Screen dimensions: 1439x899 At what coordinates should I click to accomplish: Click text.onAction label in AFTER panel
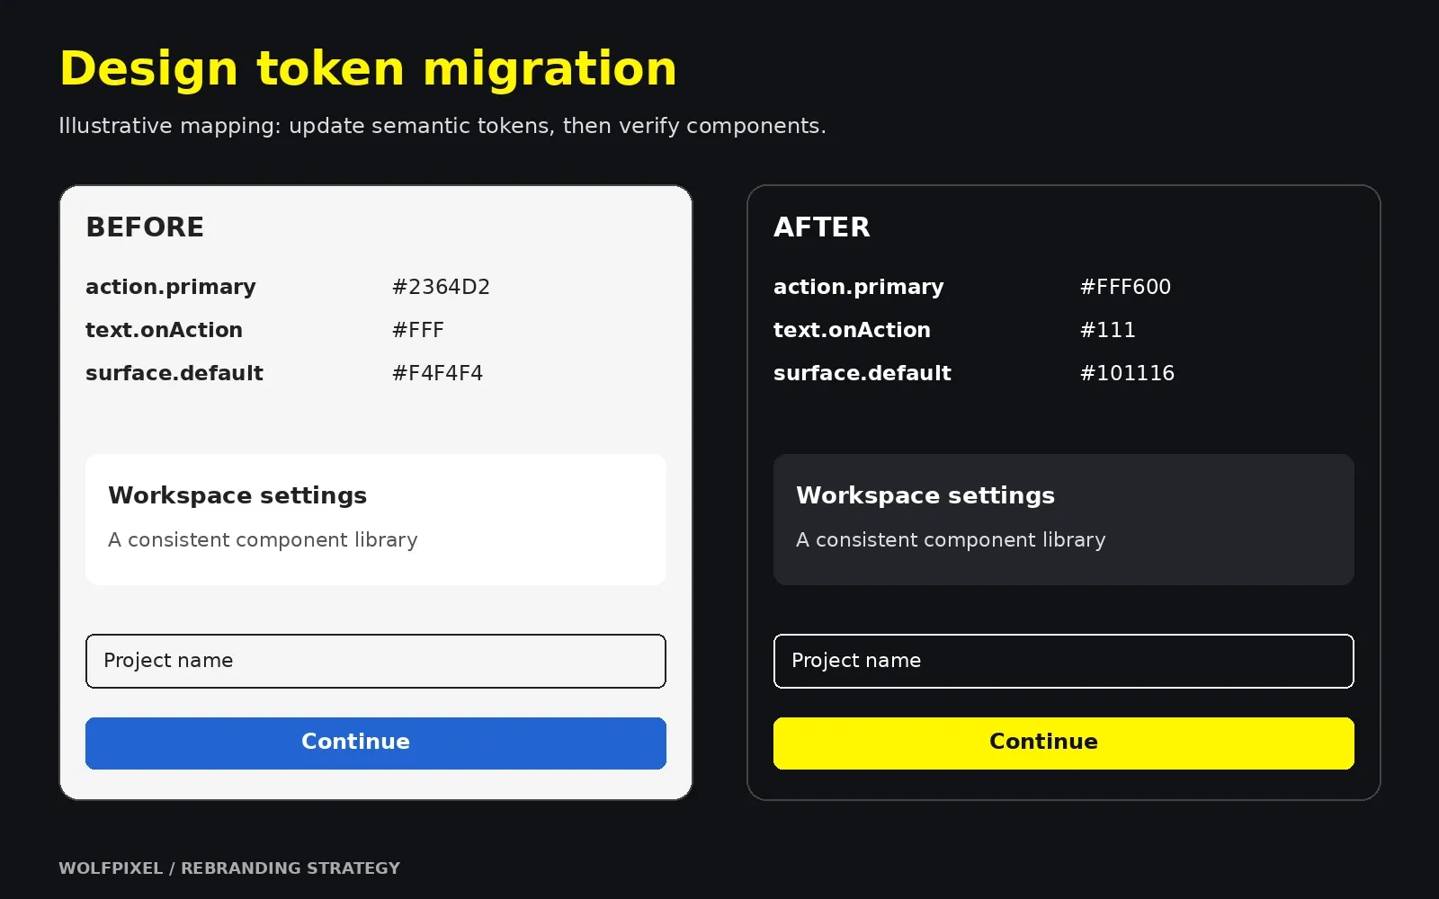(x=852, y=330)
